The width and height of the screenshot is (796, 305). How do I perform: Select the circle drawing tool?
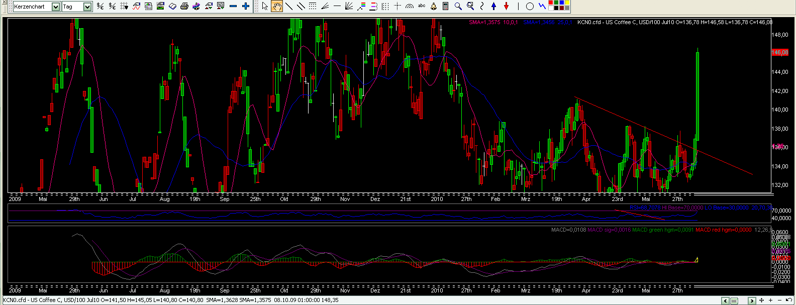[530, 6]
